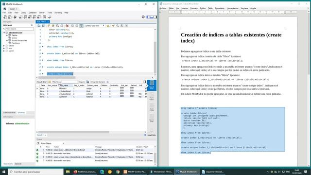The image size is (311, 175).
Task: Create a new schema via toolbar icon
Action: click(x=20, y=17)
